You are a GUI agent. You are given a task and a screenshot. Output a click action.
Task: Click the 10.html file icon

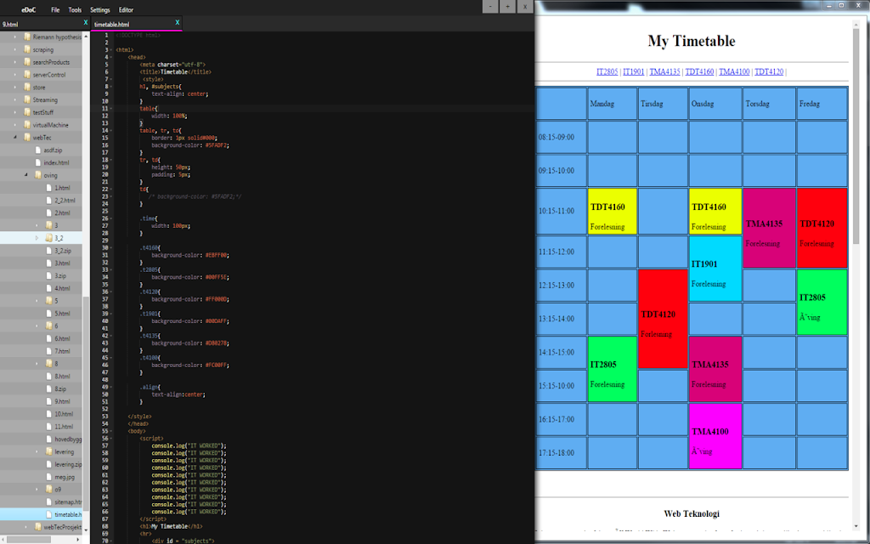click(48, 414)
